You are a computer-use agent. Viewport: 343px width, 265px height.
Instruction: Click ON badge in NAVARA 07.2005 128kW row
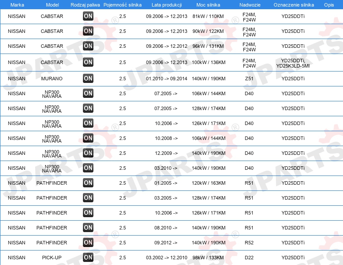88,108
